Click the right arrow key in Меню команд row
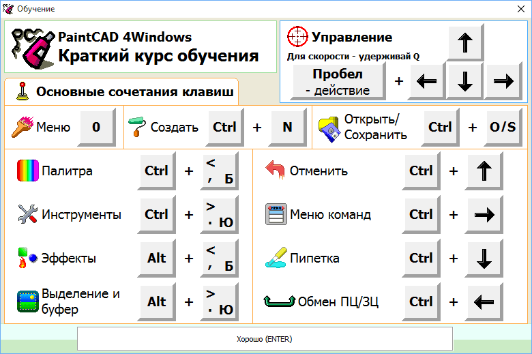 point(484,214)
